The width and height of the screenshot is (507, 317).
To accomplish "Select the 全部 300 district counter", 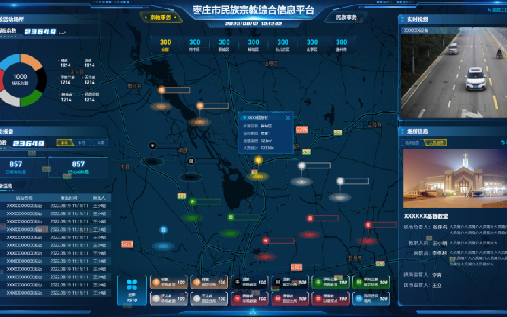I will coord(165,45).
